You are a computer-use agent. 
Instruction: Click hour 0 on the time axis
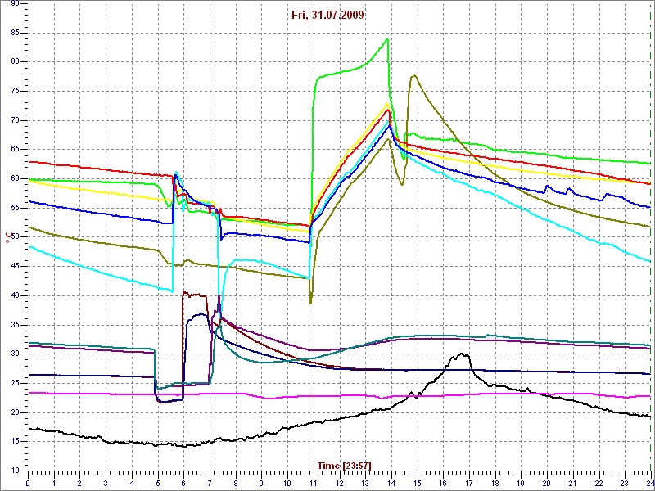click(28, 484)
